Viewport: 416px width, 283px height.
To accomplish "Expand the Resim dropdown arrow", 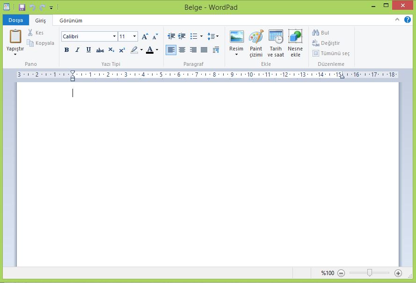I will tap(236, 55).
